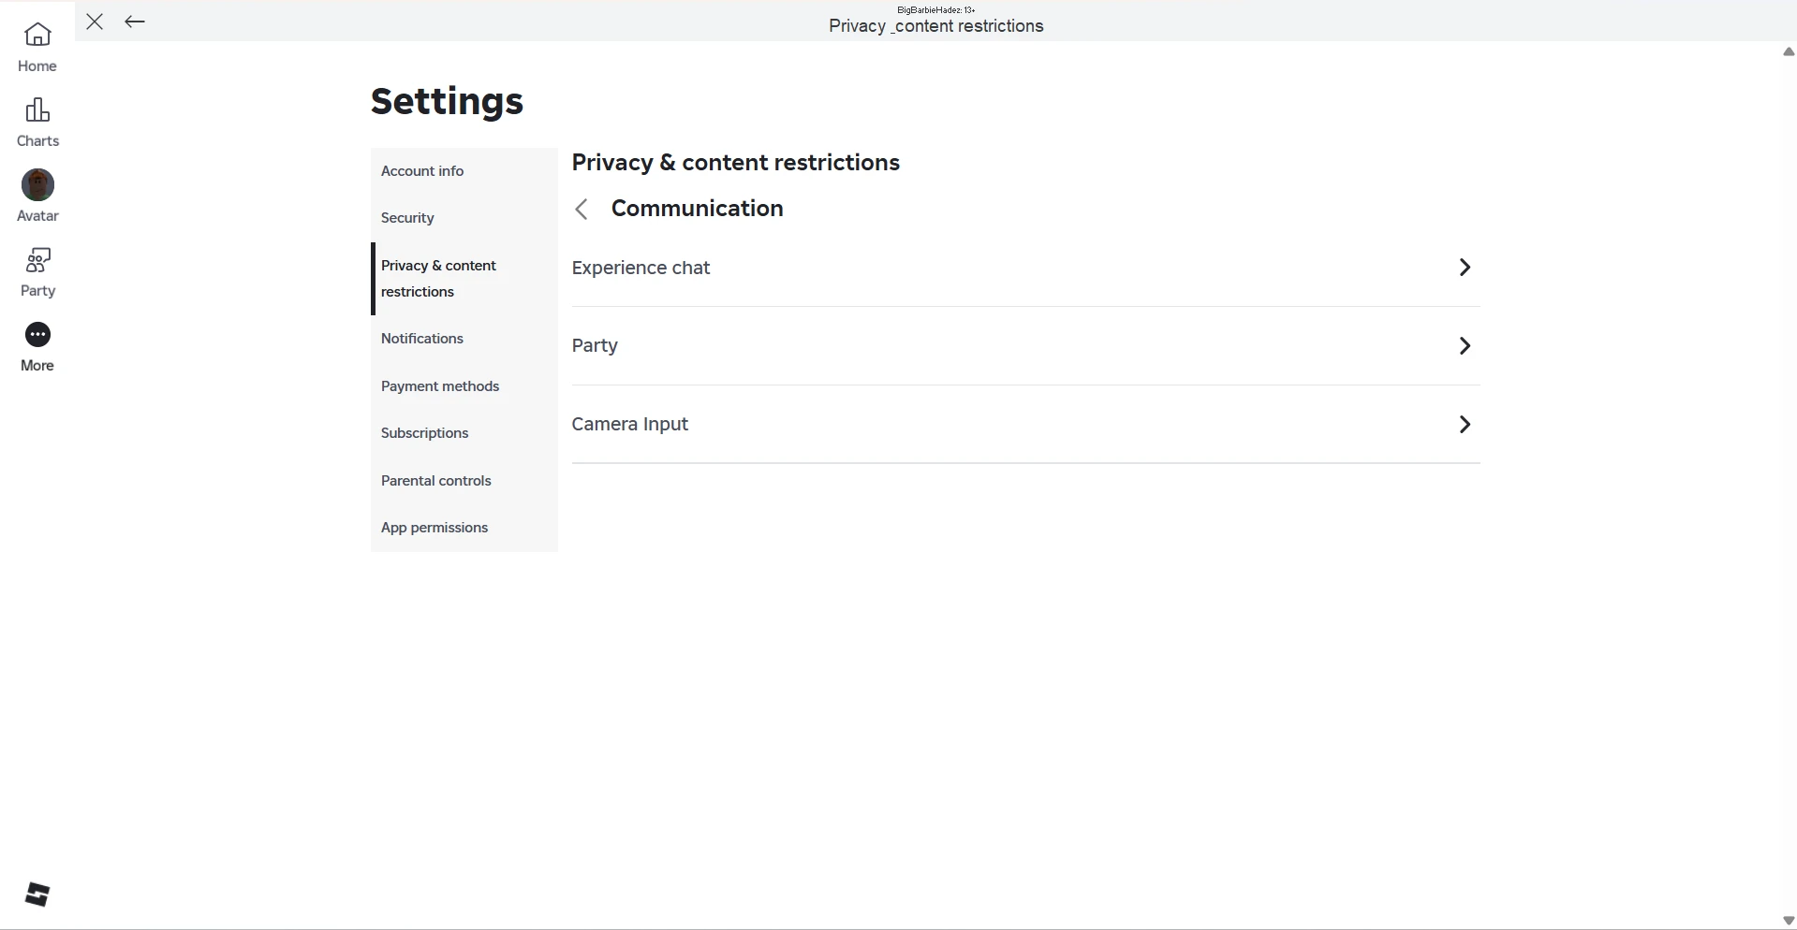Select Privacy & content restrictions
This screenshot has height=930, width=1797.
pos(438,278)
